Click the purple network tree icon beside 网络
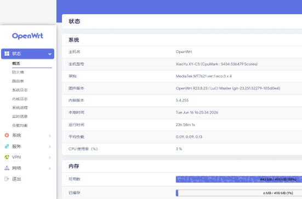302x199 pixels. click(7, 168)
